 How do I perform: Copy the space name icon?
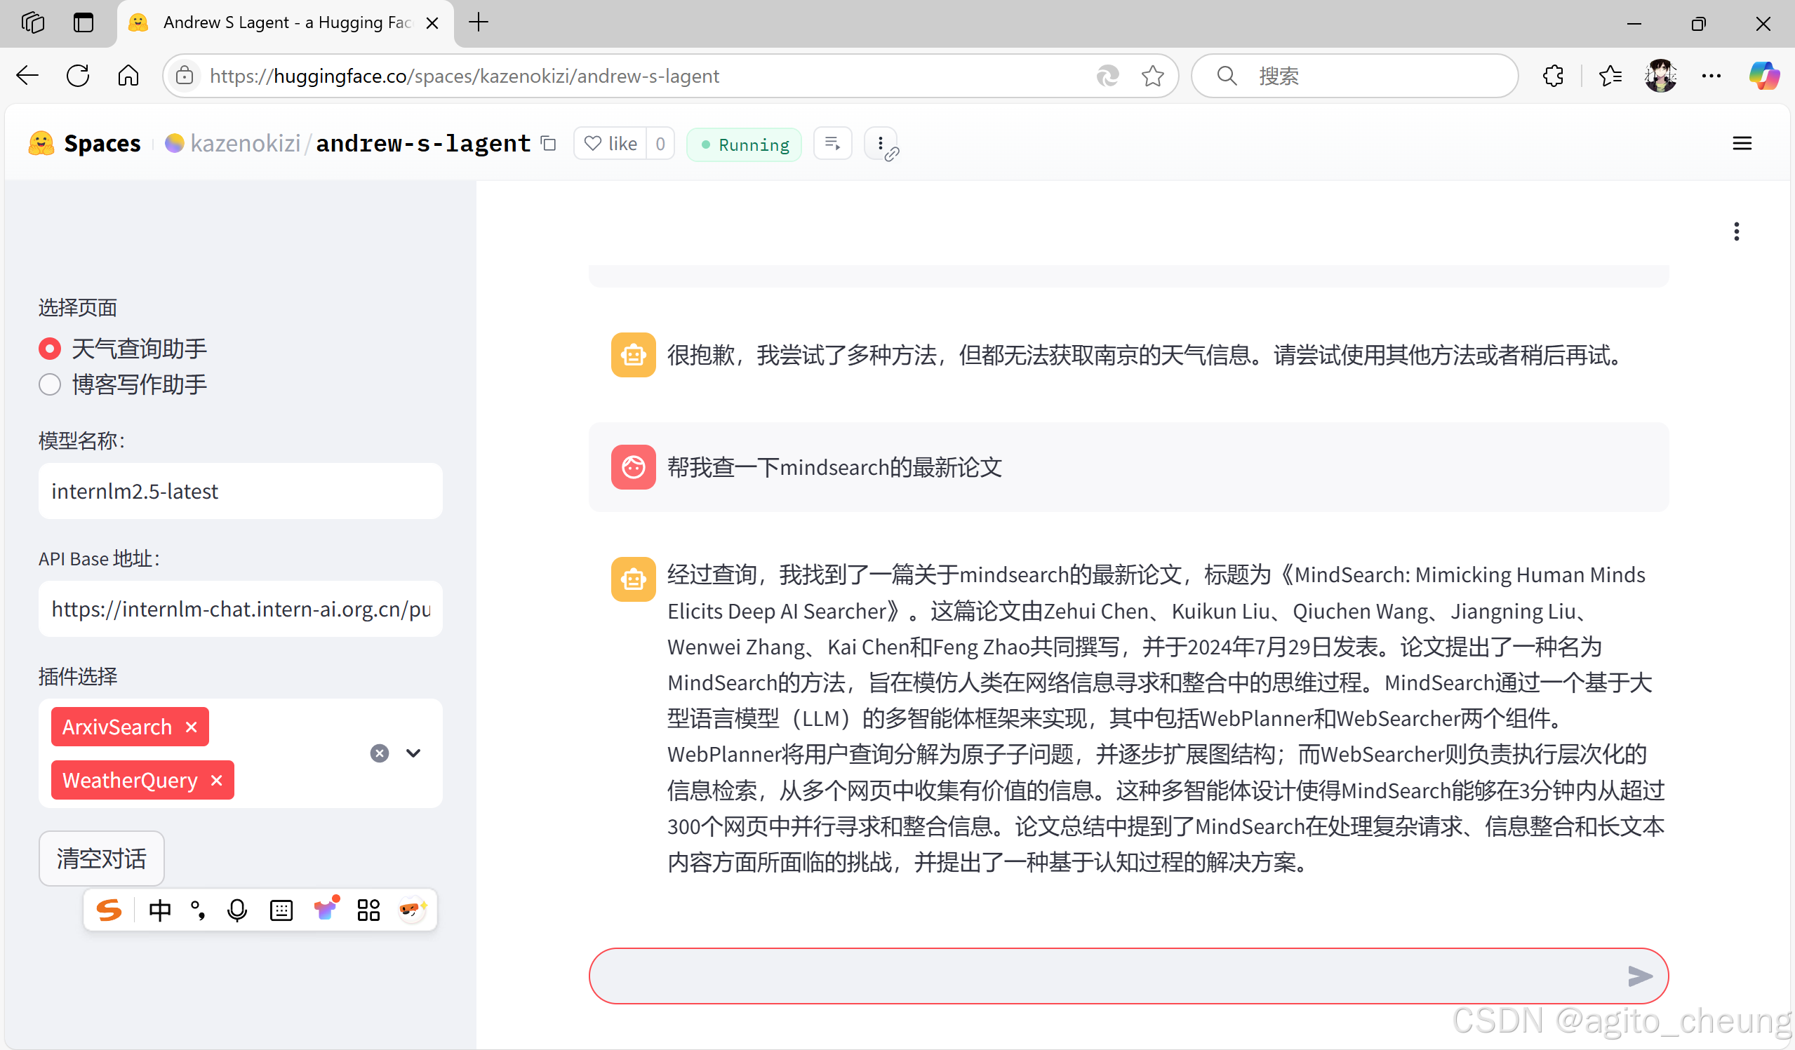[x=548, y=144]
